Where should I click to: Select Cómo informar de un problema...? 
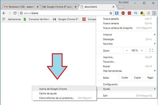coord(64,98)
